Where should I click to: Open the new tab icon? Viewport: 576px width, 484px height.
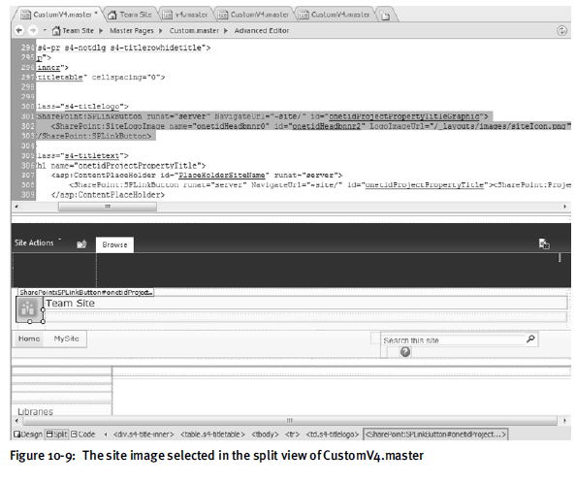(x=385, y=16)
